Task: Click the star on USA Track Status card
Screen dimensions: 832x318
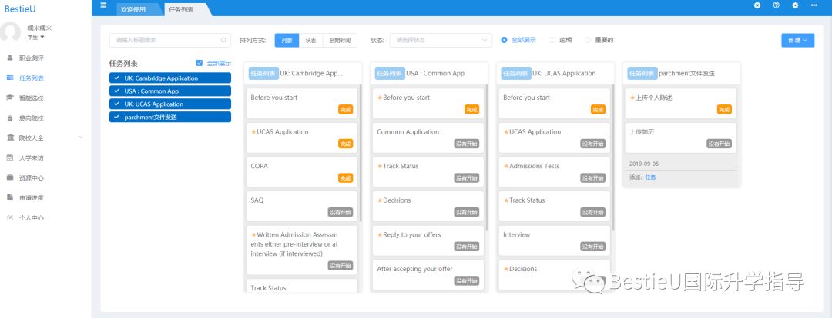Action: (x=380, y=166)
